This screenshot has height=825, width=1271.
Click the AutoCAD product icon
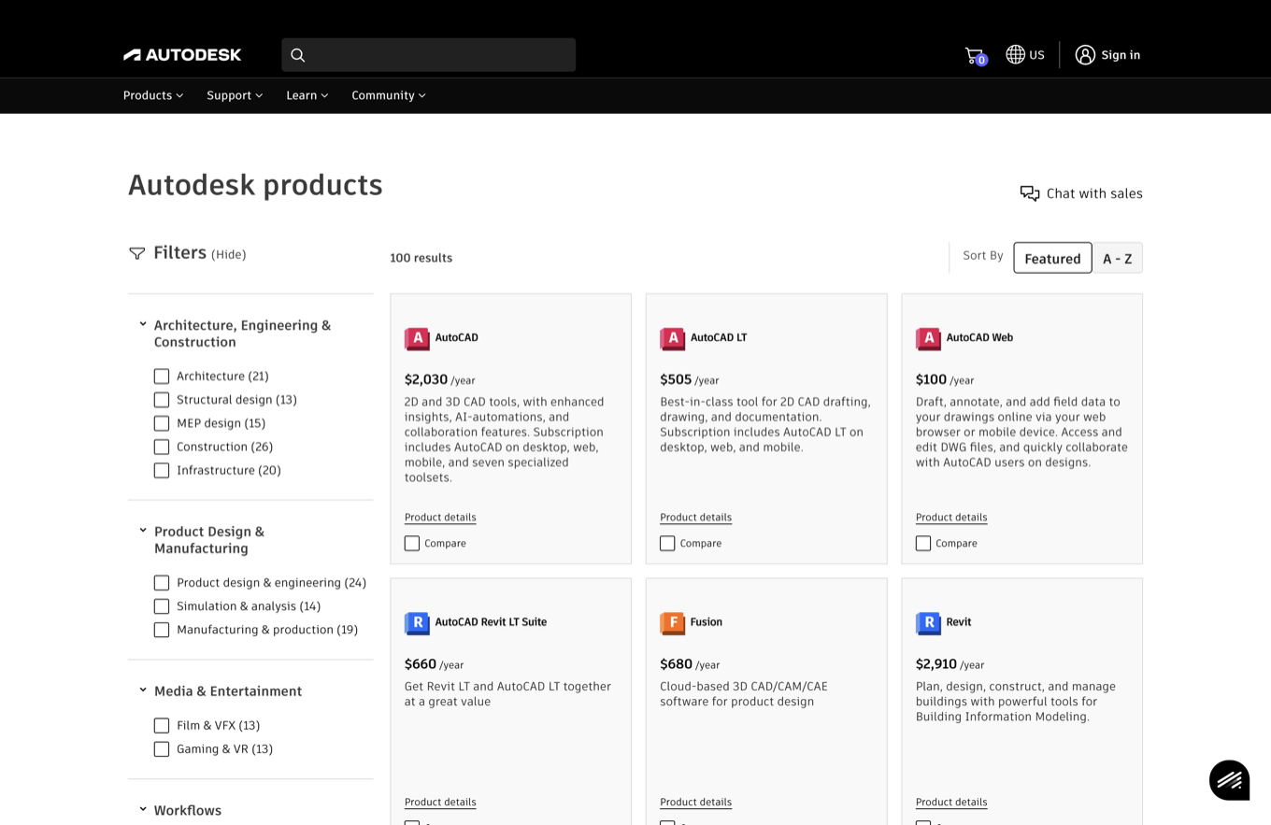point(417,338)
